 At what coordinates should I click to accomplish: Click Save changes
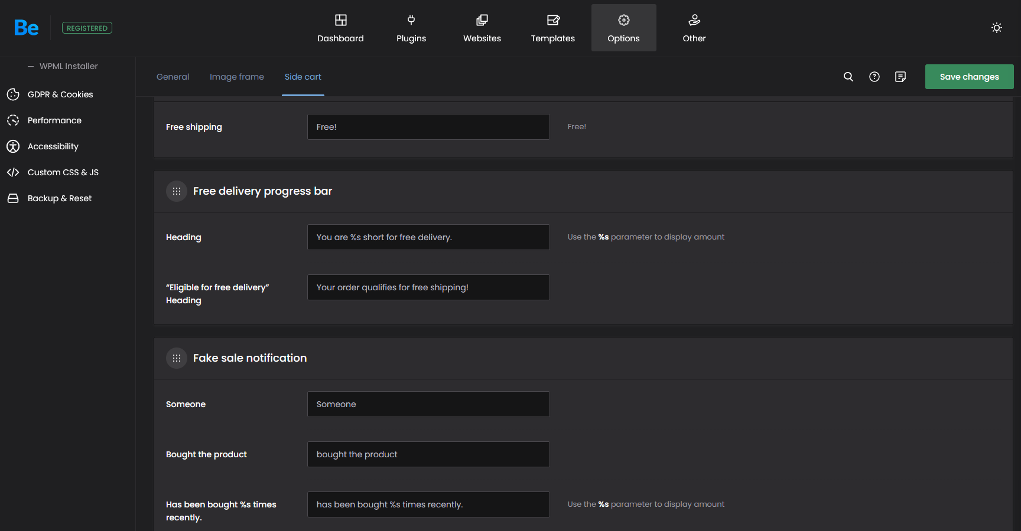pyautogui.click(x=969, y=77)
